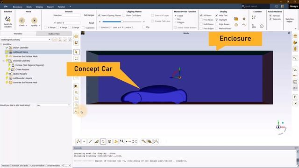This screenshot has height=168, width=299.
Task: Click the cube display icon below the sphere icon
Action: 76,42
